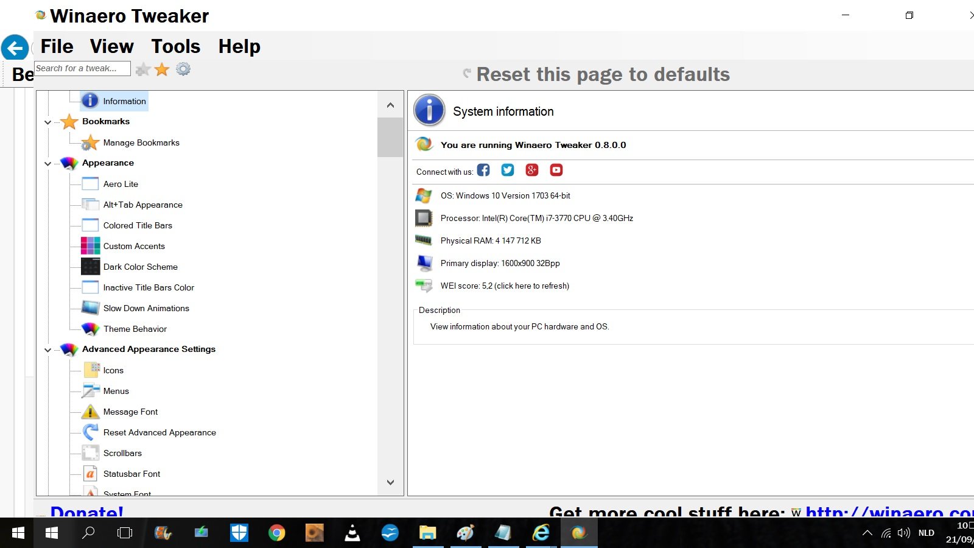Open Aero Lite tweak icon
This screenshot has width=974, height=548.
[x=90, y=184]
